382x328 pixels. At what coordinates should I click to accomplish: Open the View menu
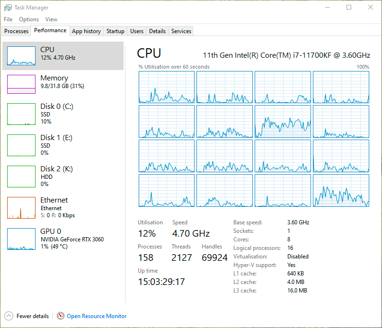[51, 19]
